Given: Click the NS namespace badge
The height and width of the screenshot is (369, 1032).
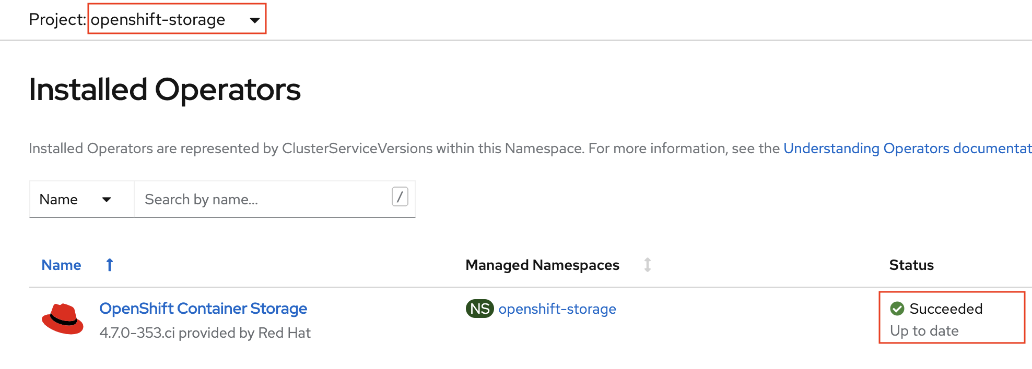Looking at the screenshot, I should coord(479,309).
